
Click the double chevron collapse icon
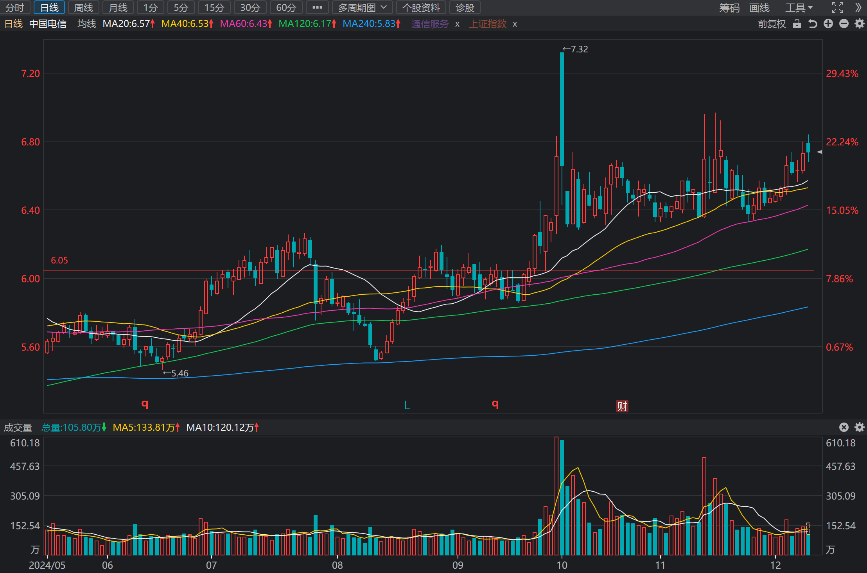(x=858, y=7)
